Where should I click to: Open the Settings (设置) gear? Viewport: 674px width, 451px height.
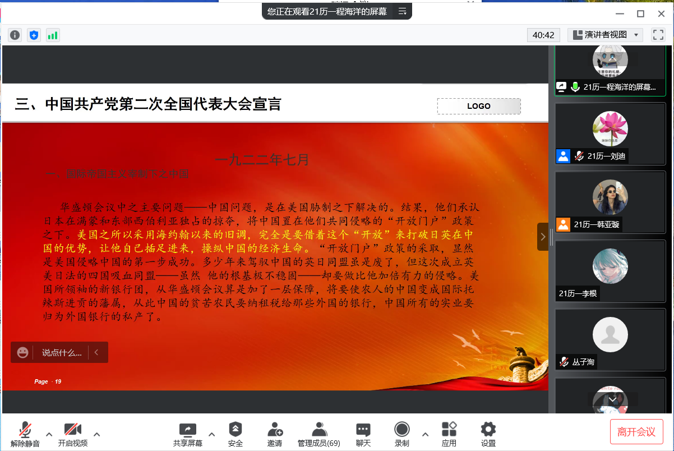coord(488,434)
